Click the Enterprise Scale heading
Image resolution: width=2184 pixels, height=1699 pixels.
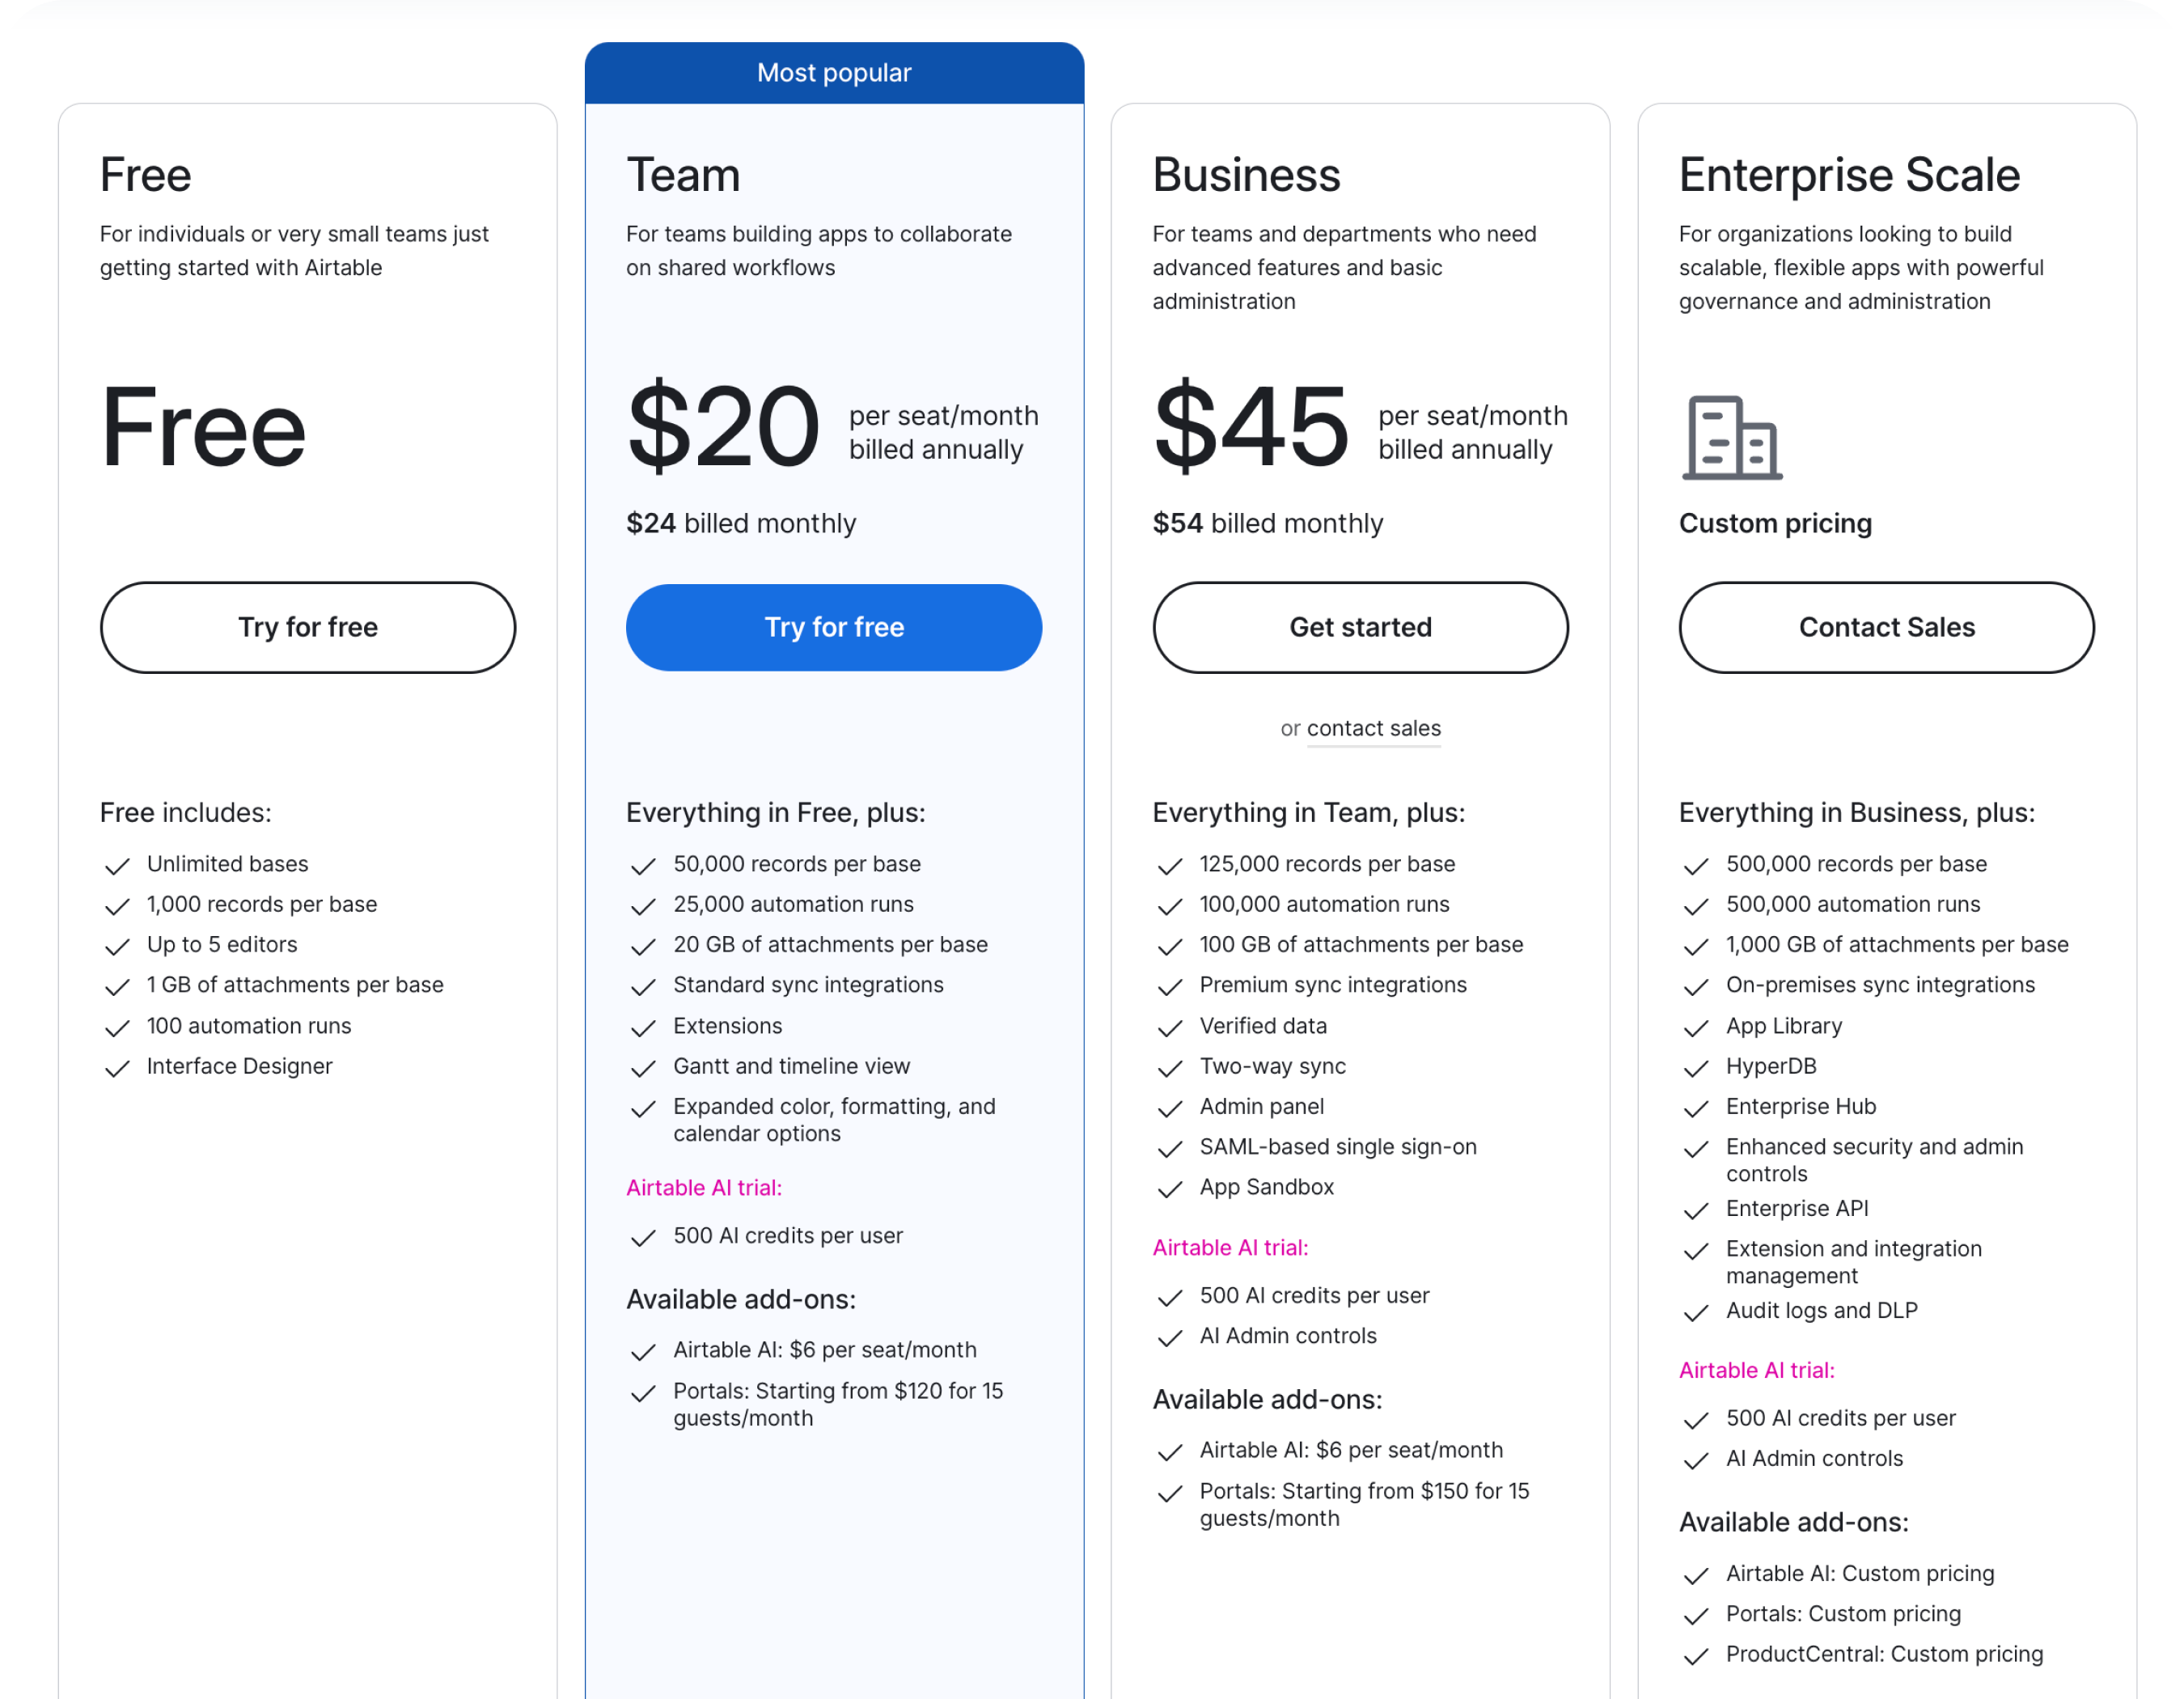click(1849, 175)
